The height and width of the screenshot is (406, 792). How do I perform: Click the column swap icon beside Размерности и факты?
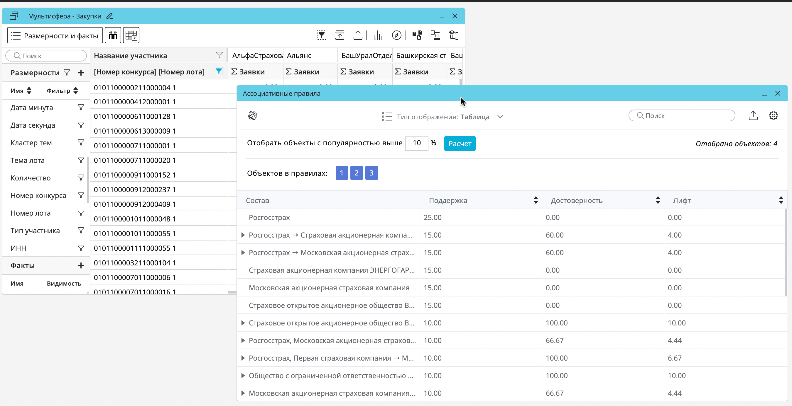(x=113, y=35)
